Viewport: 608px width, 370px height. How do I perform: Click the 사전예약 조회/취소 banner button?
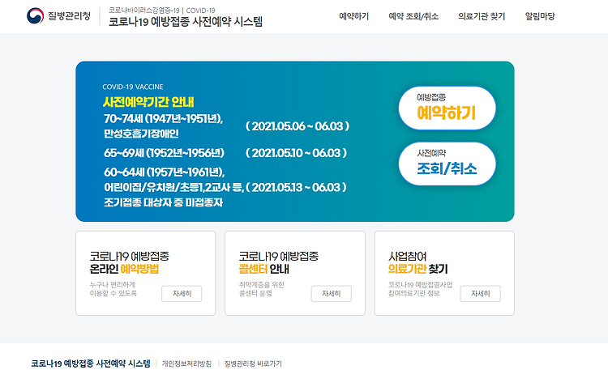pos(447,164)
